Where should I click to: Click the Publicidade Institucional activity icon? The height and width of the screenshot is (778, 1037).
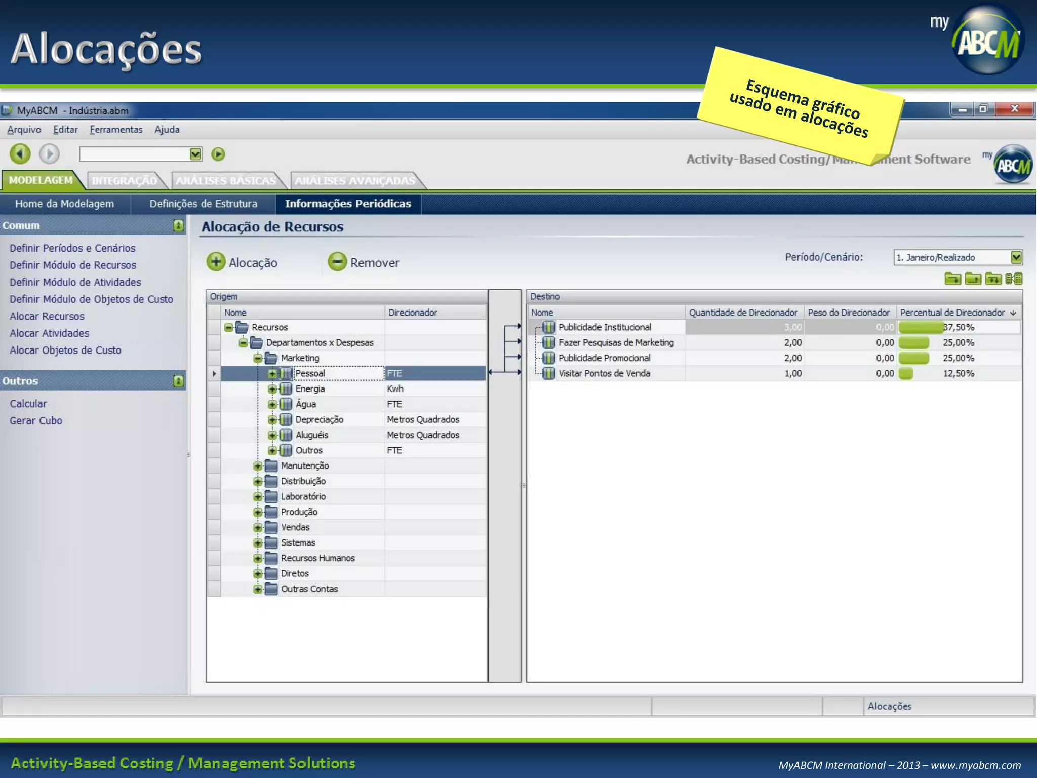pyautogui.click(x=549, y=327)
